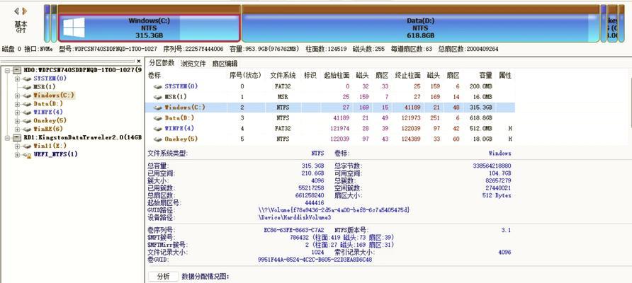Click the 卷标 column header
Viewport: 632px width, 283px height.
(x=154, y=75)
